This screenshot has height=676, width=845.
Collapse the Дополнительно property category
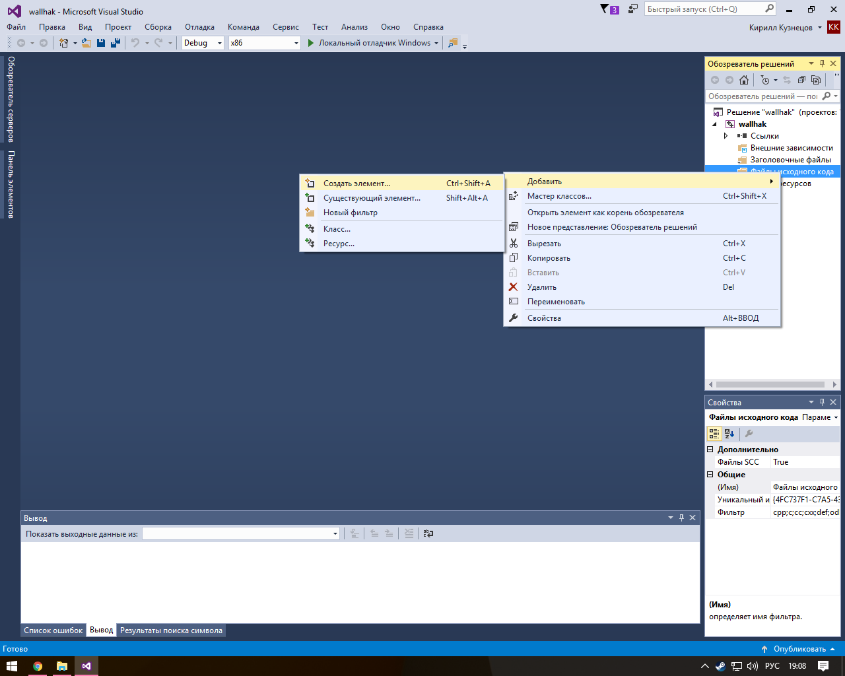(x=710, y=450)
